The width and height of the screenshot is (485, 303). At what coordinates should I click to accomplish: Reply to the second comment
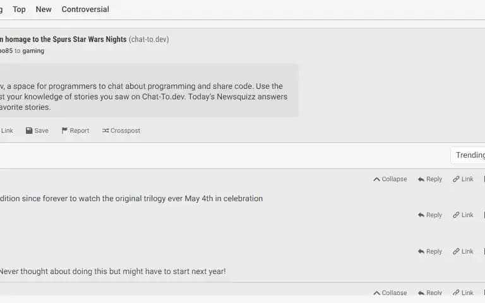pos(429,215)
